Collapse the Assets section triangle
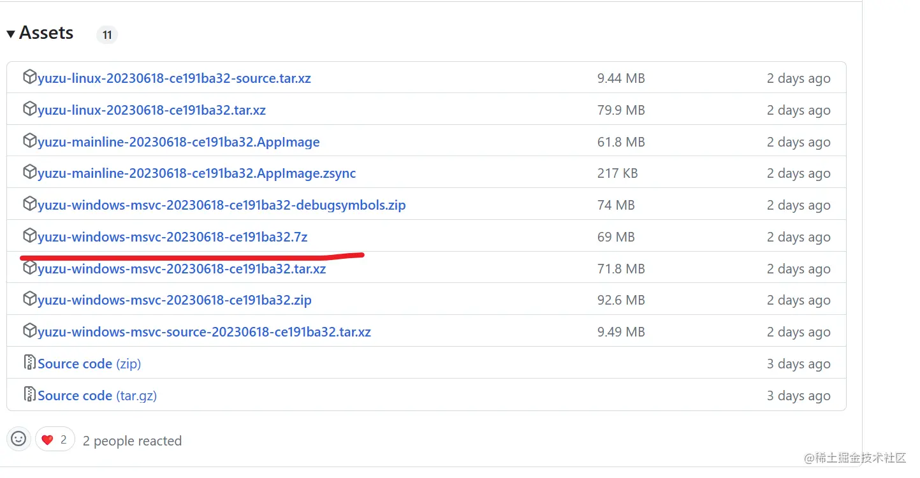The image size is (920, 478). click(11, 34)
